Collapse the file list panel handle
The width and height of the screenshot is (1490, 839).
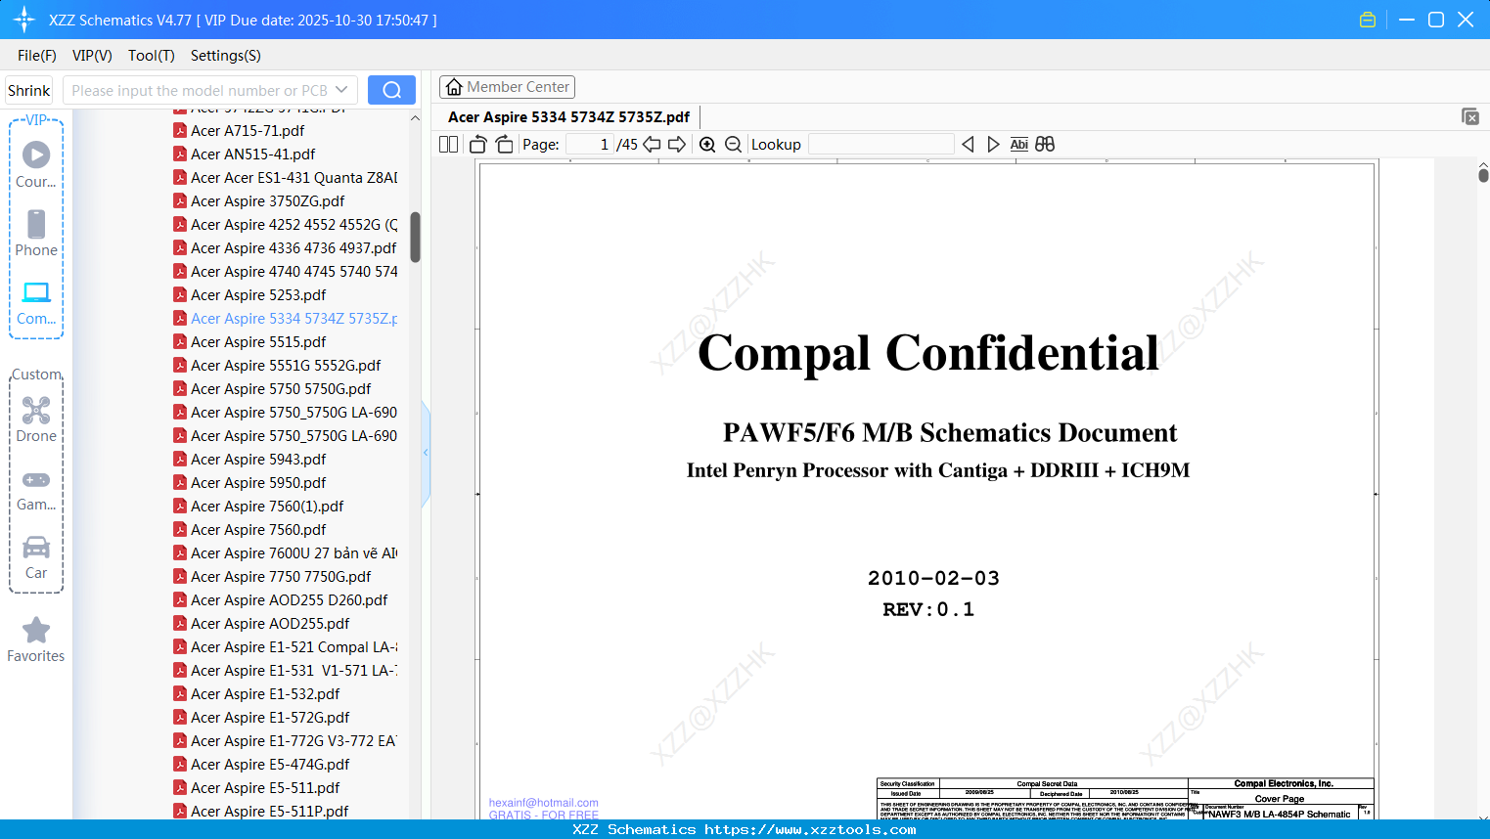tap(426, 453)
